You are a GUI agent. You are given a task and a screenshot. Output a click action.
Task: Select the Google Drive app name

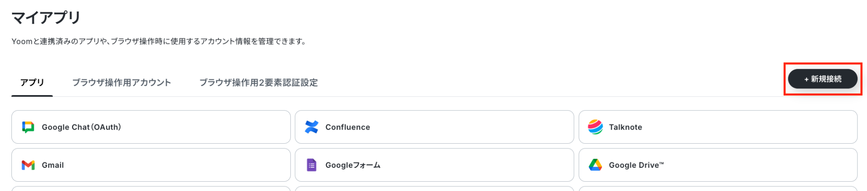point(636,165)
